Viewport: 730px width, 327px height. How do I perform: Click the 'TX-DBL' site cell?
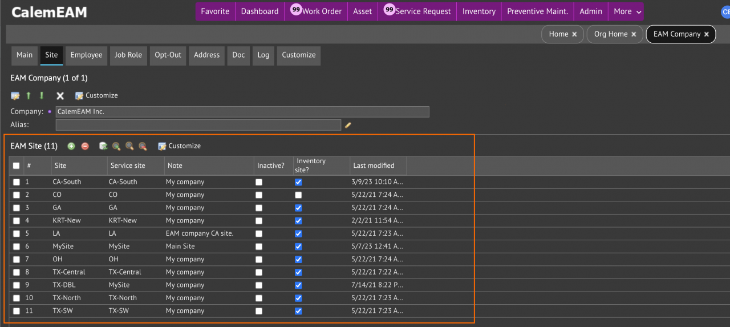[64, 285]
